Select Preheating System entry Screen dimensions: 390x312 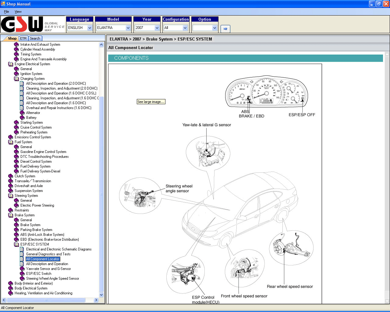pos(34,132)
